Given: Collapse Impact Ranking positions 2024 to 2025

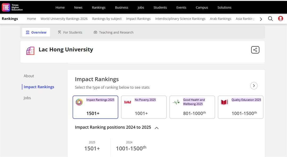Looking at the screenshot, I should 157,128.
